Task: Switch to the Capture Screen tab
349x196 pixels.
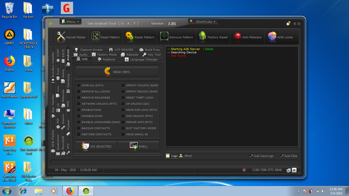Action: point(89,50)
